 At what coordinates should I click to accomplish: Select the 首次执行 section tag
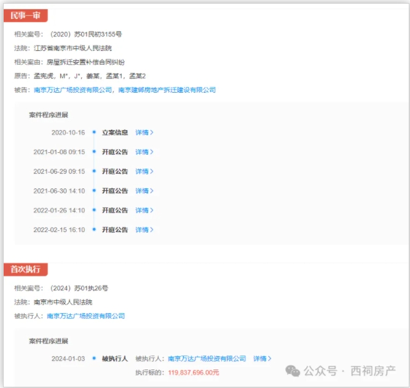[x=26, y=270]
